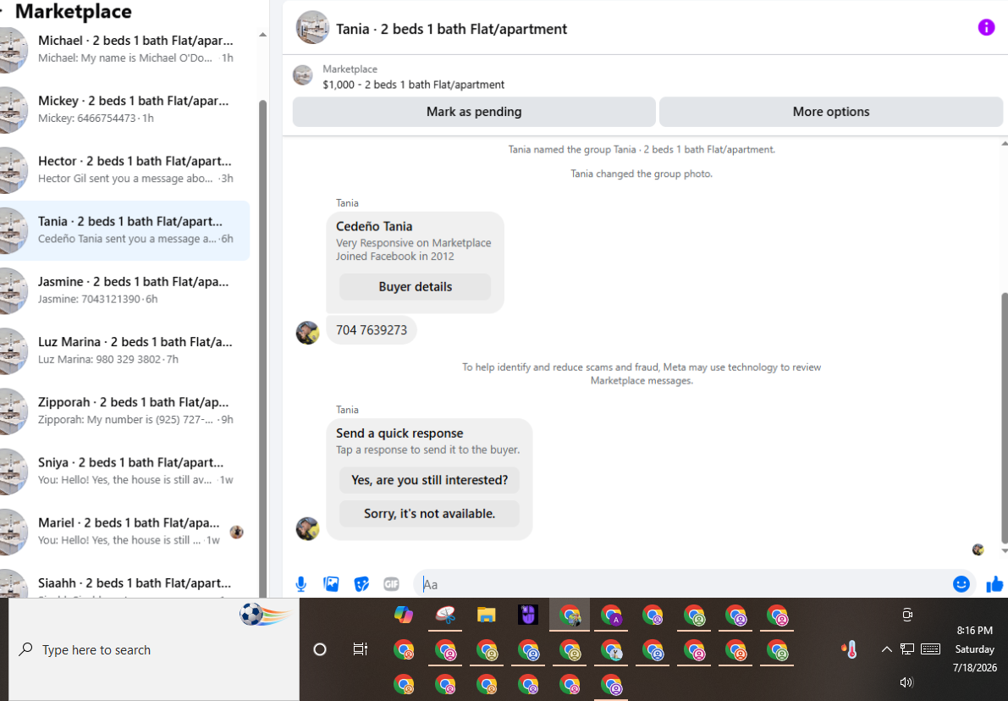Open Task View on the taskbar
The height and width of the screenshot is (701, 1008).
pyautogui.click(x=360, y=649)
